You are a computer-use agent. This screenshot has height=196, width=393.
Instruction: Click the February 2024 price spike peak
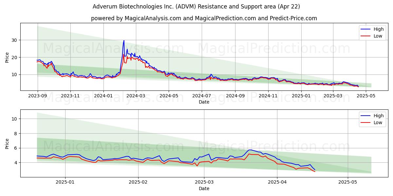pyautogui.click(x=124, y=41)
